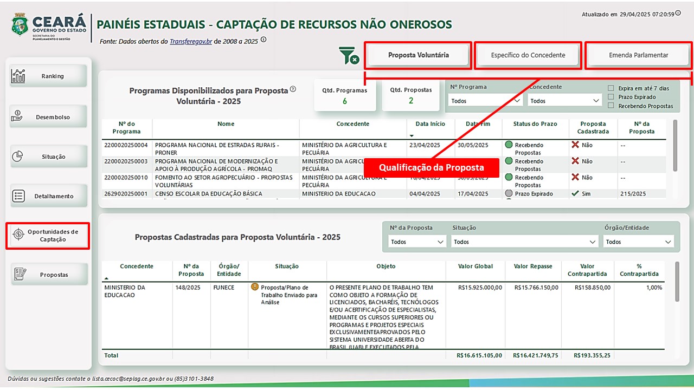Click the sort arrow under Concedente header in the proposals table

click(x=107, y=278)
